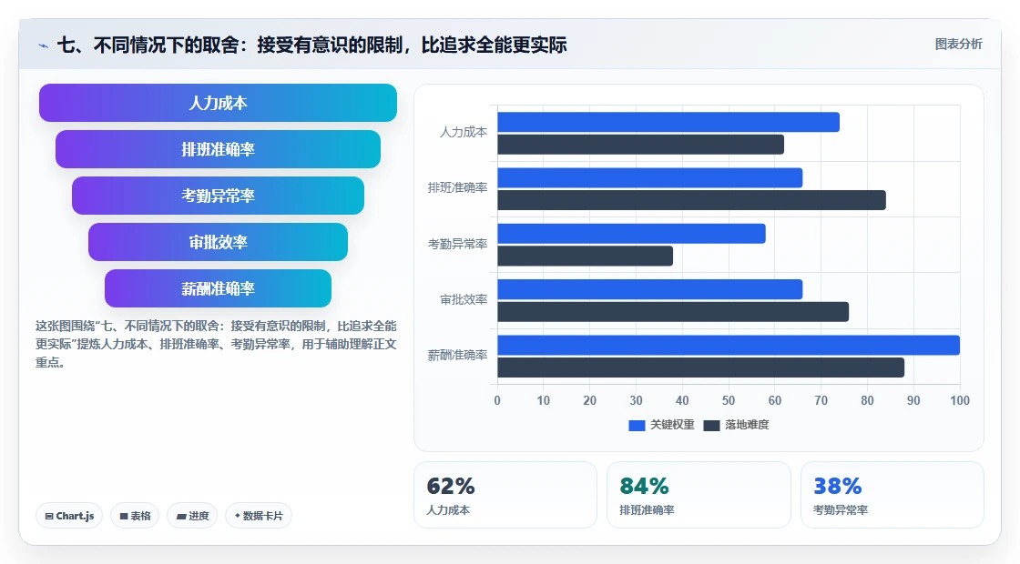This screenshot has height=564, width=1020.
Task: Click the dark 落地难度 bar for 考勤异常率
Action: tap(586, 256)
